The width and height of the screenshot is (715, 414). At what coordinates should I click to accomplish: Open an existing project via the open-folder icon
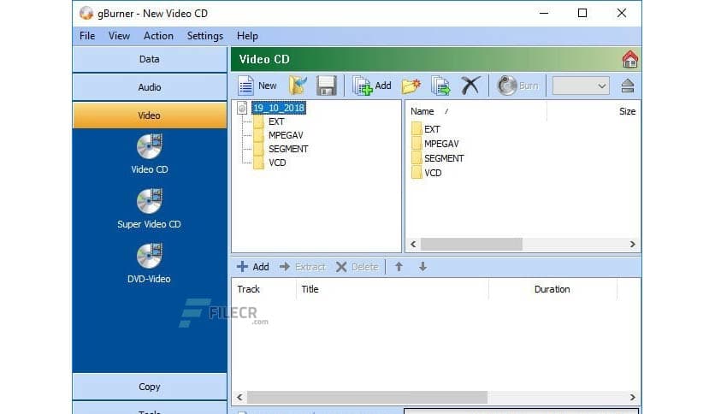[298, 86]
